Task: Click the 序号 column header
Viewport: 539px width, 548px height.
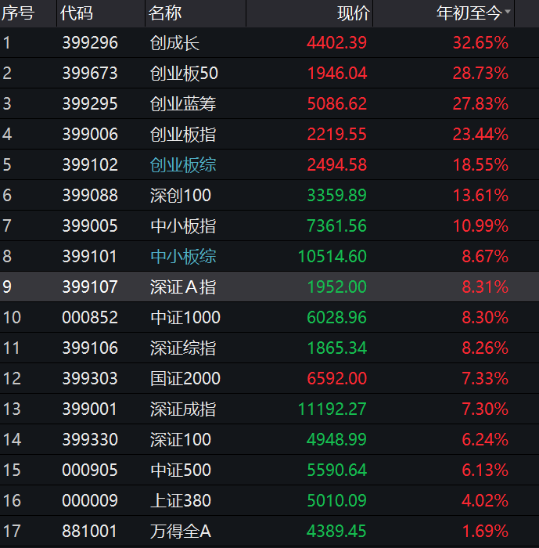Action: pos(18,13)
